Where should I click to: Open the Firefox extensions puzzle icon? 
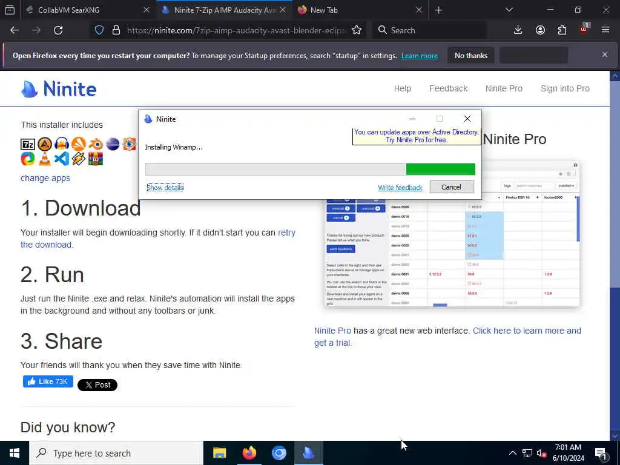[x=562, y=30]
